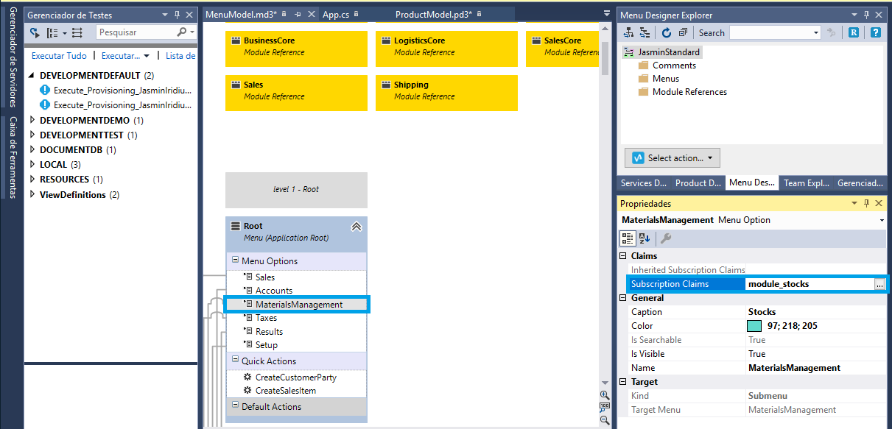Click the playlist lines icon in the test manager toolbar
The height and width of the screenshot is (429, 892).
click(x=77, y=32)
